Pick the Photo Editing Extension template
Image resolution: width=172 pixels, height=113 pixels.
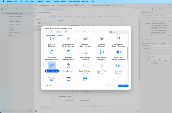tap(85, 55)
